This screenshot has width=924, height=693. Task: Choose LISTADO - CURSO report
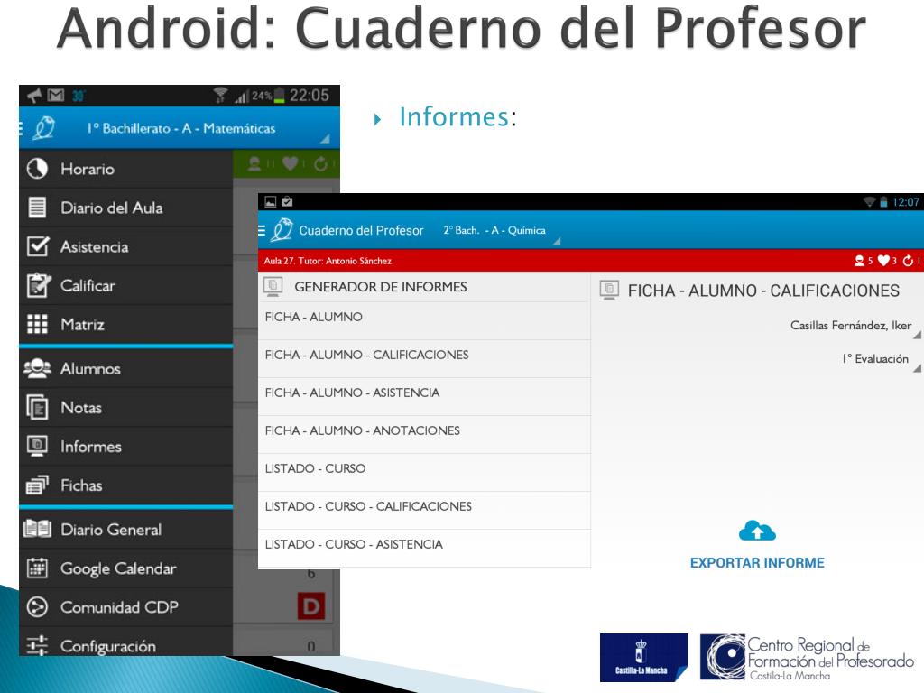point(424,473)
